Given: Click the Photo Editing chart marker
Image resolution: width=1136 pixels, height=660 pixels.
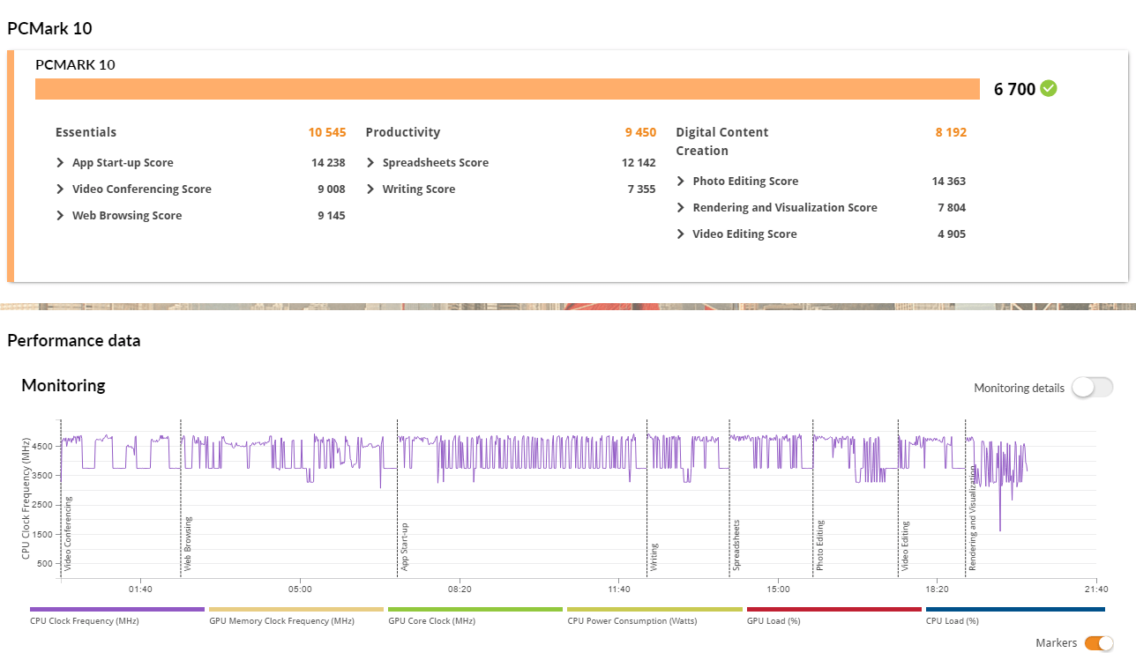Looking at the screenshot, I should pyautogui.click(x=819, y=545).
